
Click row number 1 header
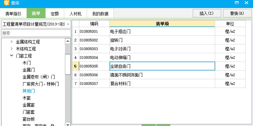coord(75,31)
